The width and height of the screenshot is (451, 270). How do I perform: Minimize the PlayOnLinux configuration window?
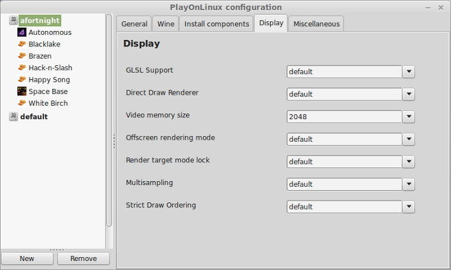click(x=428, y=8)
